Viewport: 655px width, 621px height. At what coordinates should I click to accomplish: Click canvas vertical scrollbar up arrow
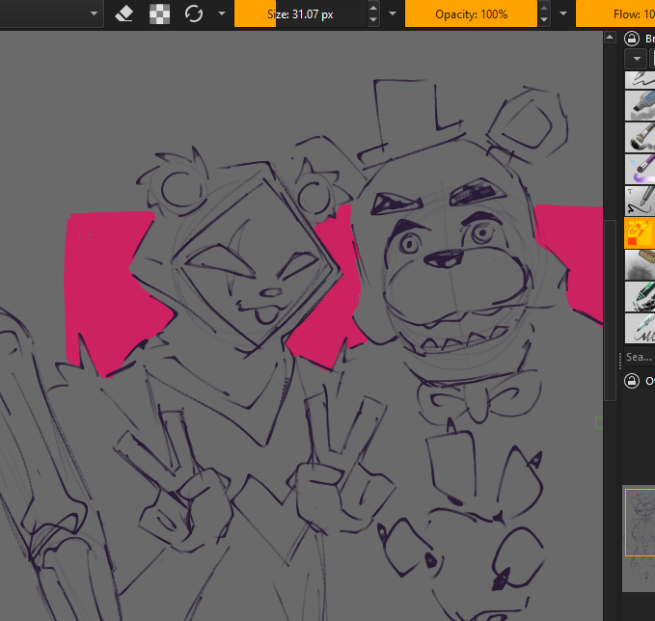(x=610, y=38)
